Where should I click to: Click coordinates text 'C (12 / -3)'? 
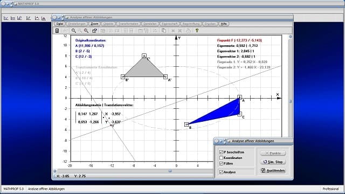coord(84,57)
